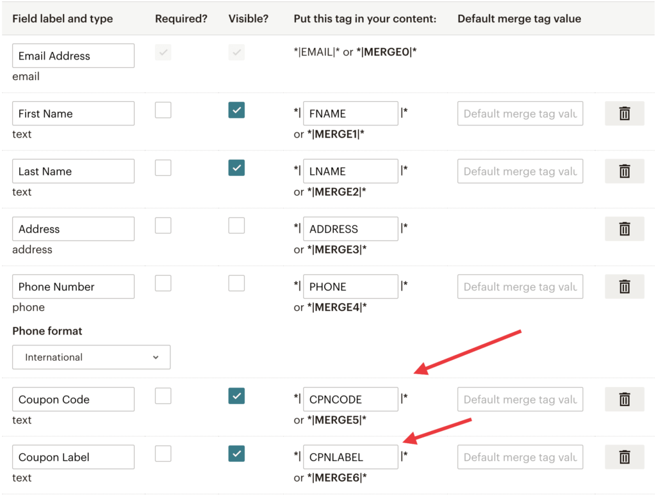The height and width of the screenshot is (495, 656).
Task: Mark Coupon Code as required
Action: tap(163, 395)
